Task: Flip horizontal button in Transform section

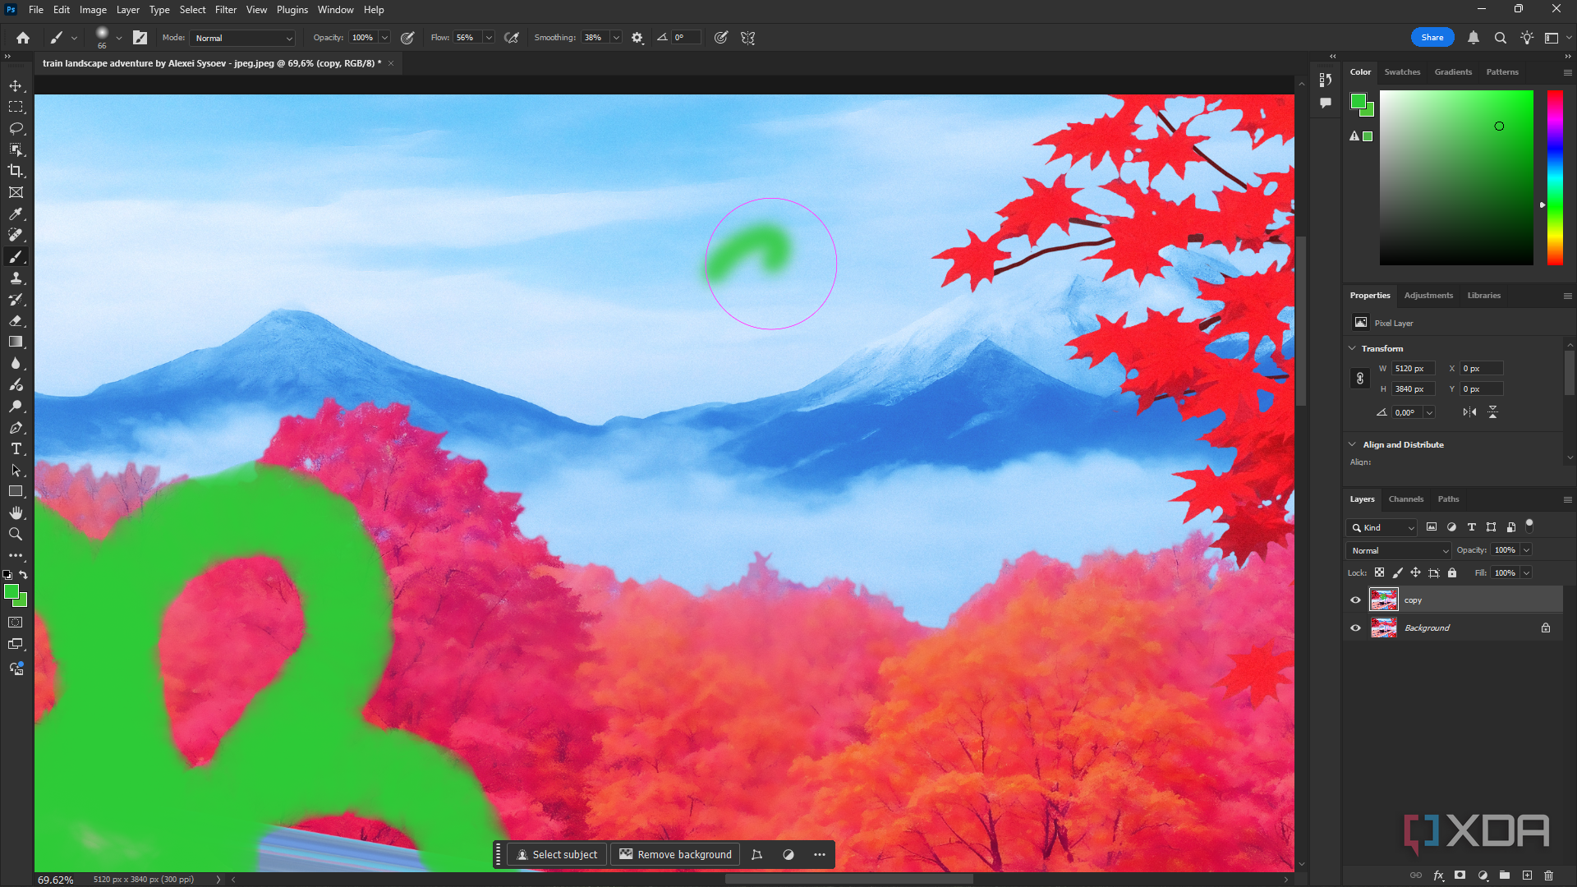Action: 1470,412
